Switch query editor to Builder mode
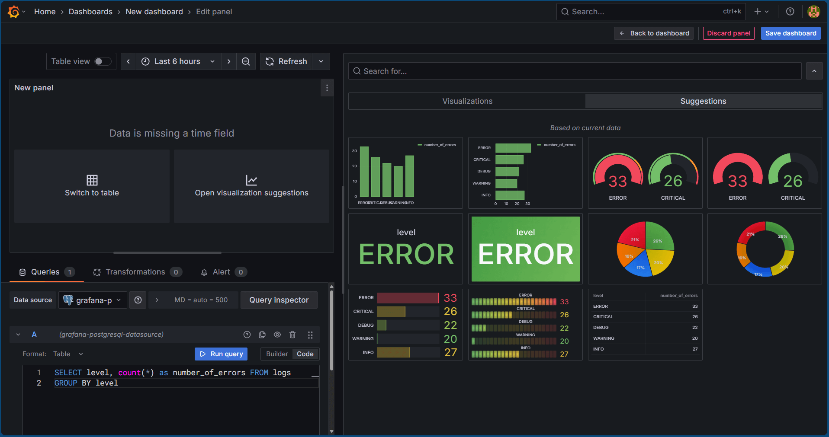The width and height of the screenshot is (829, 437). click(277, 354)
